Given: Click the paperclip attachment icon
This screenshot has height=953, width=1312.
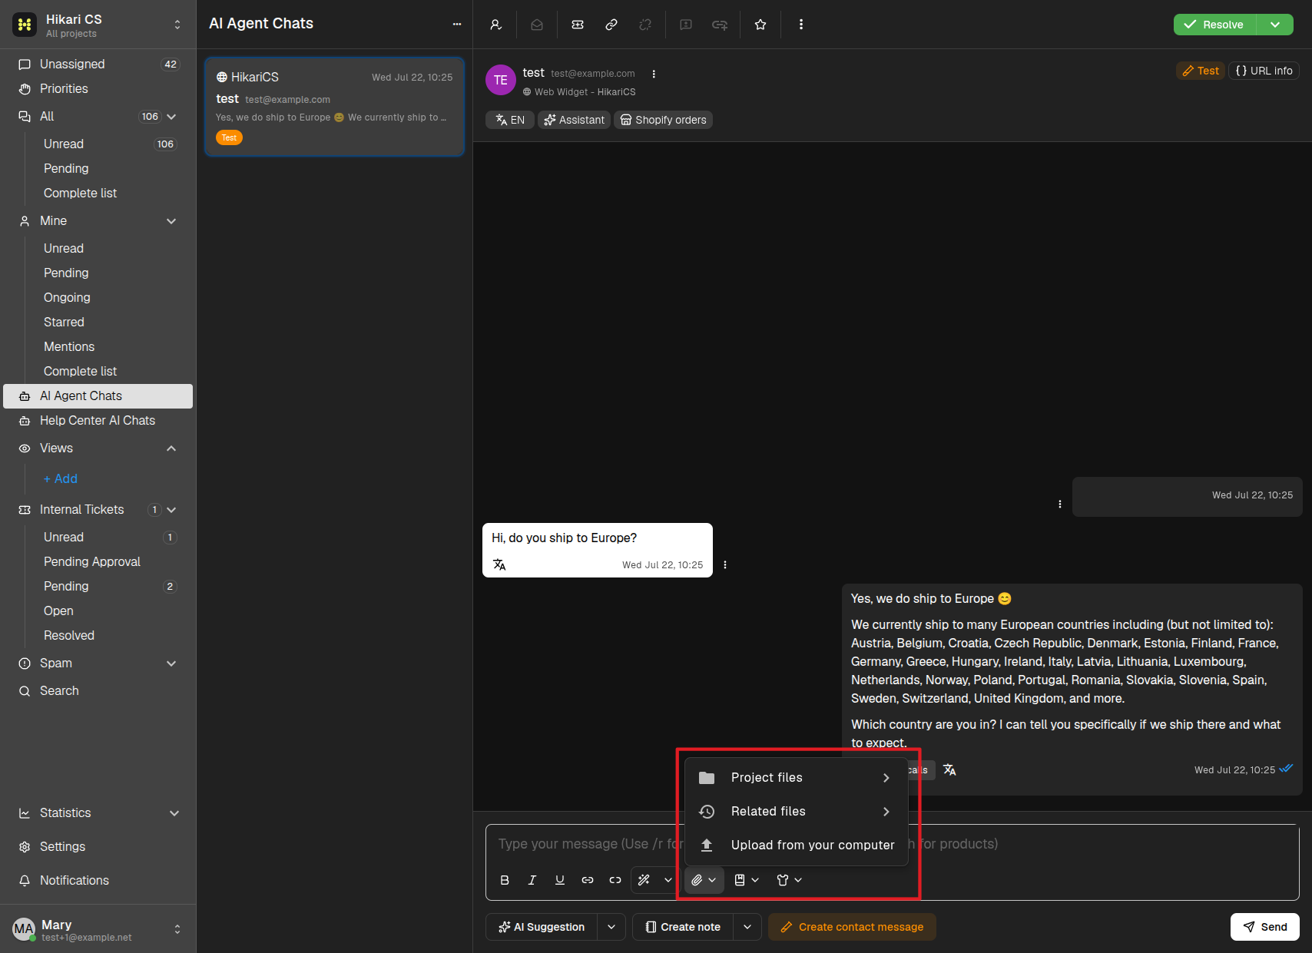Looking at the screenshot, I should pos(697,880).
